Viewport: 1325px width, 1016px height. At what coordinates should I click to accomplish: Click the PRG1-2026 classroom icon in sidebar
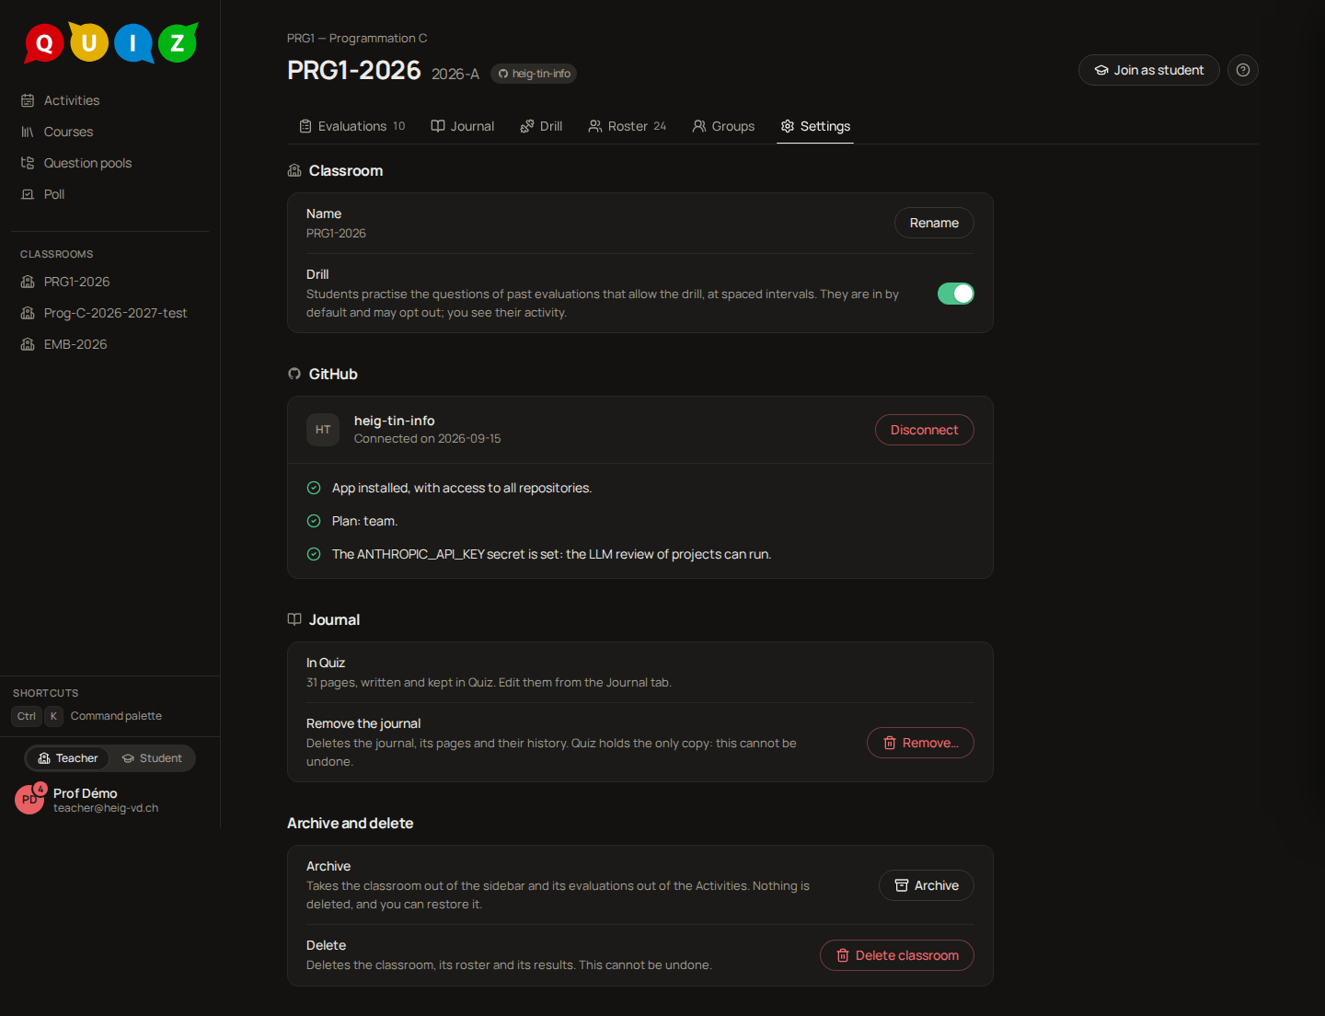click(28, 282)
